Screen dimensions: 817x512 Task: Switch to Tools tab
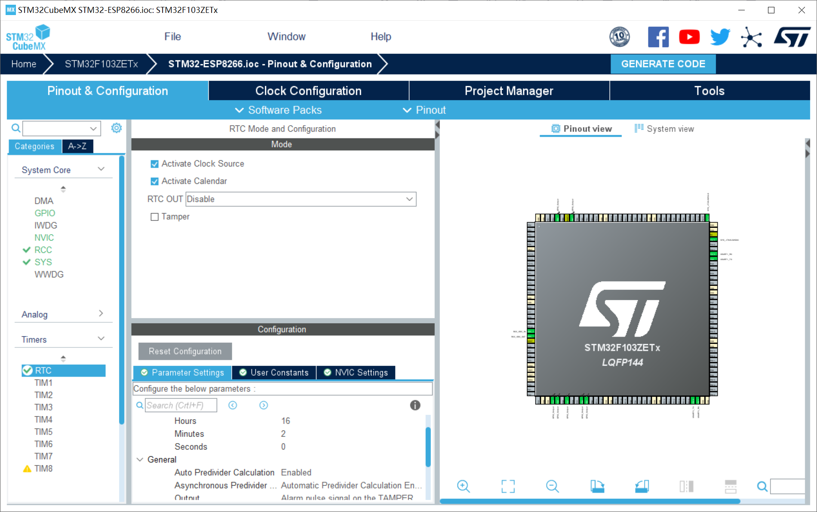pyautogui.click(x=709, y=91)
